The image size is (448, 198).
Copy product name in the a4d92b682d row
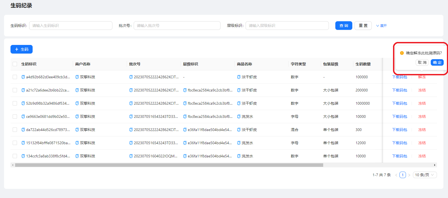pyautogui.click(x=239, y=77)
